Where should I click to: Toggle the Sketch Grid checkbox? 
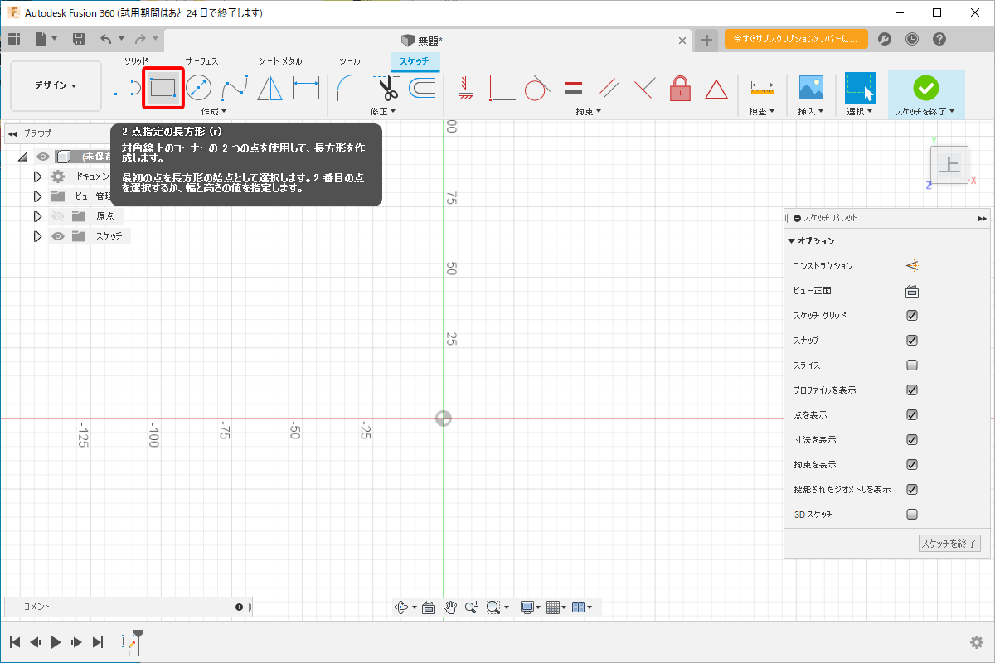(x=912, y=316)
